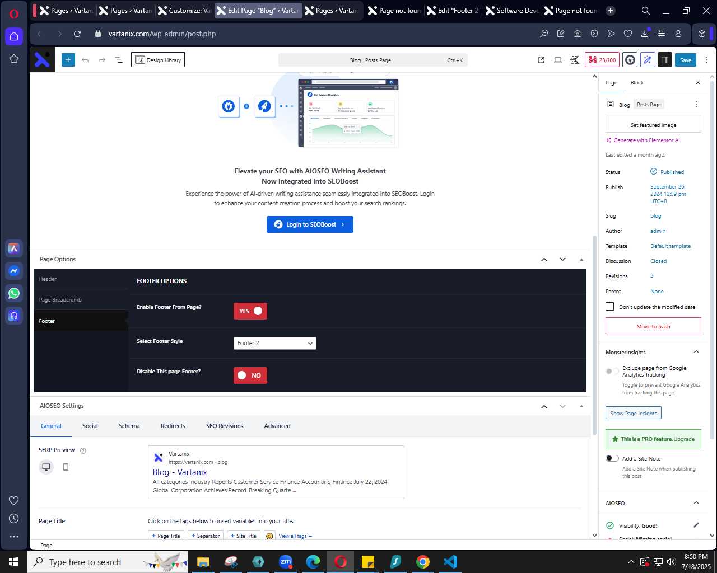The image size is (717, 573).
Task: Toggle AIOSEO Settings panel collapse triangle
Action: coord(581,406)
